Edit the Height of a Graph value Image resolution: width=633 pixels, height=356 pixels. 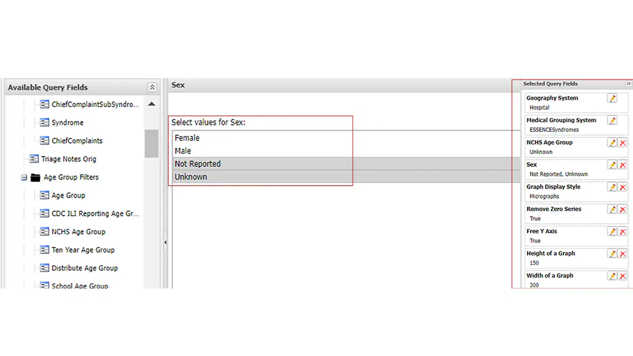(x=612, y=254)
